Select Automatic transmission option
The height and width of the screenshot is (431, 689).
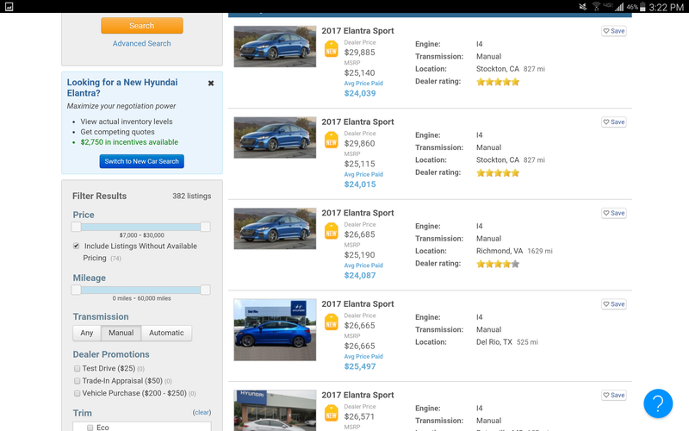click(166, 333)
